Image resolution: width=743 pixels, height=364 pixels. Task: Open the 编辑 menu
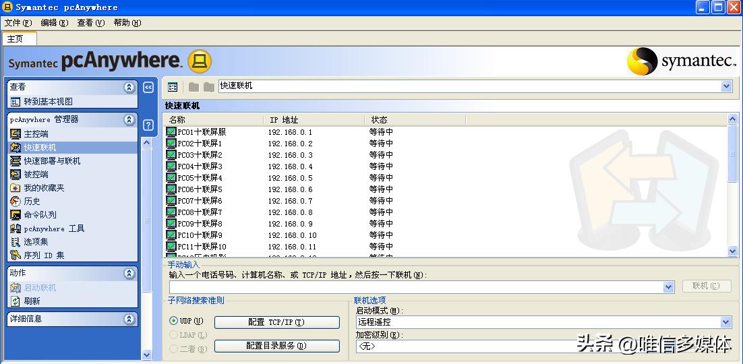[54, 23]
